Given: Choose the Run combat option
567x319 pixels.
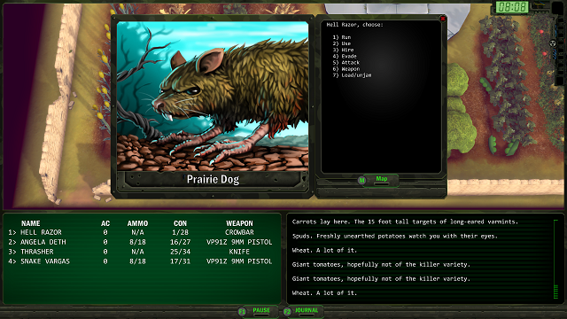Looking at the screenshot, I should [342, 37].
